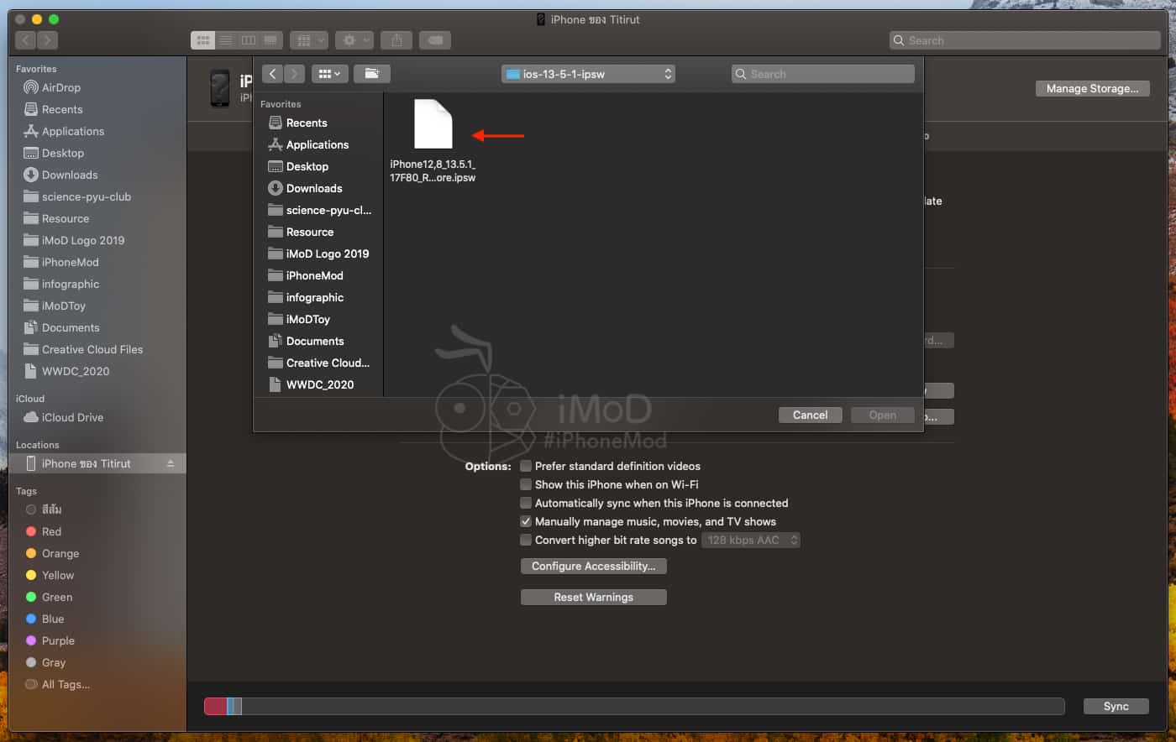The height and width of the screenshot is (742, 1176).
Task: Uncheck Manually manage music, movies, and TV shows
Action: [x=526, y=521]
